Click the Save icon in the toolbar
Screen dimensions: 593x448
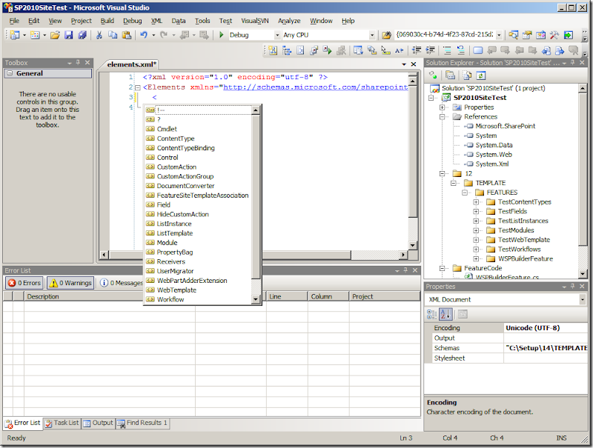click(x=68, y=35)
